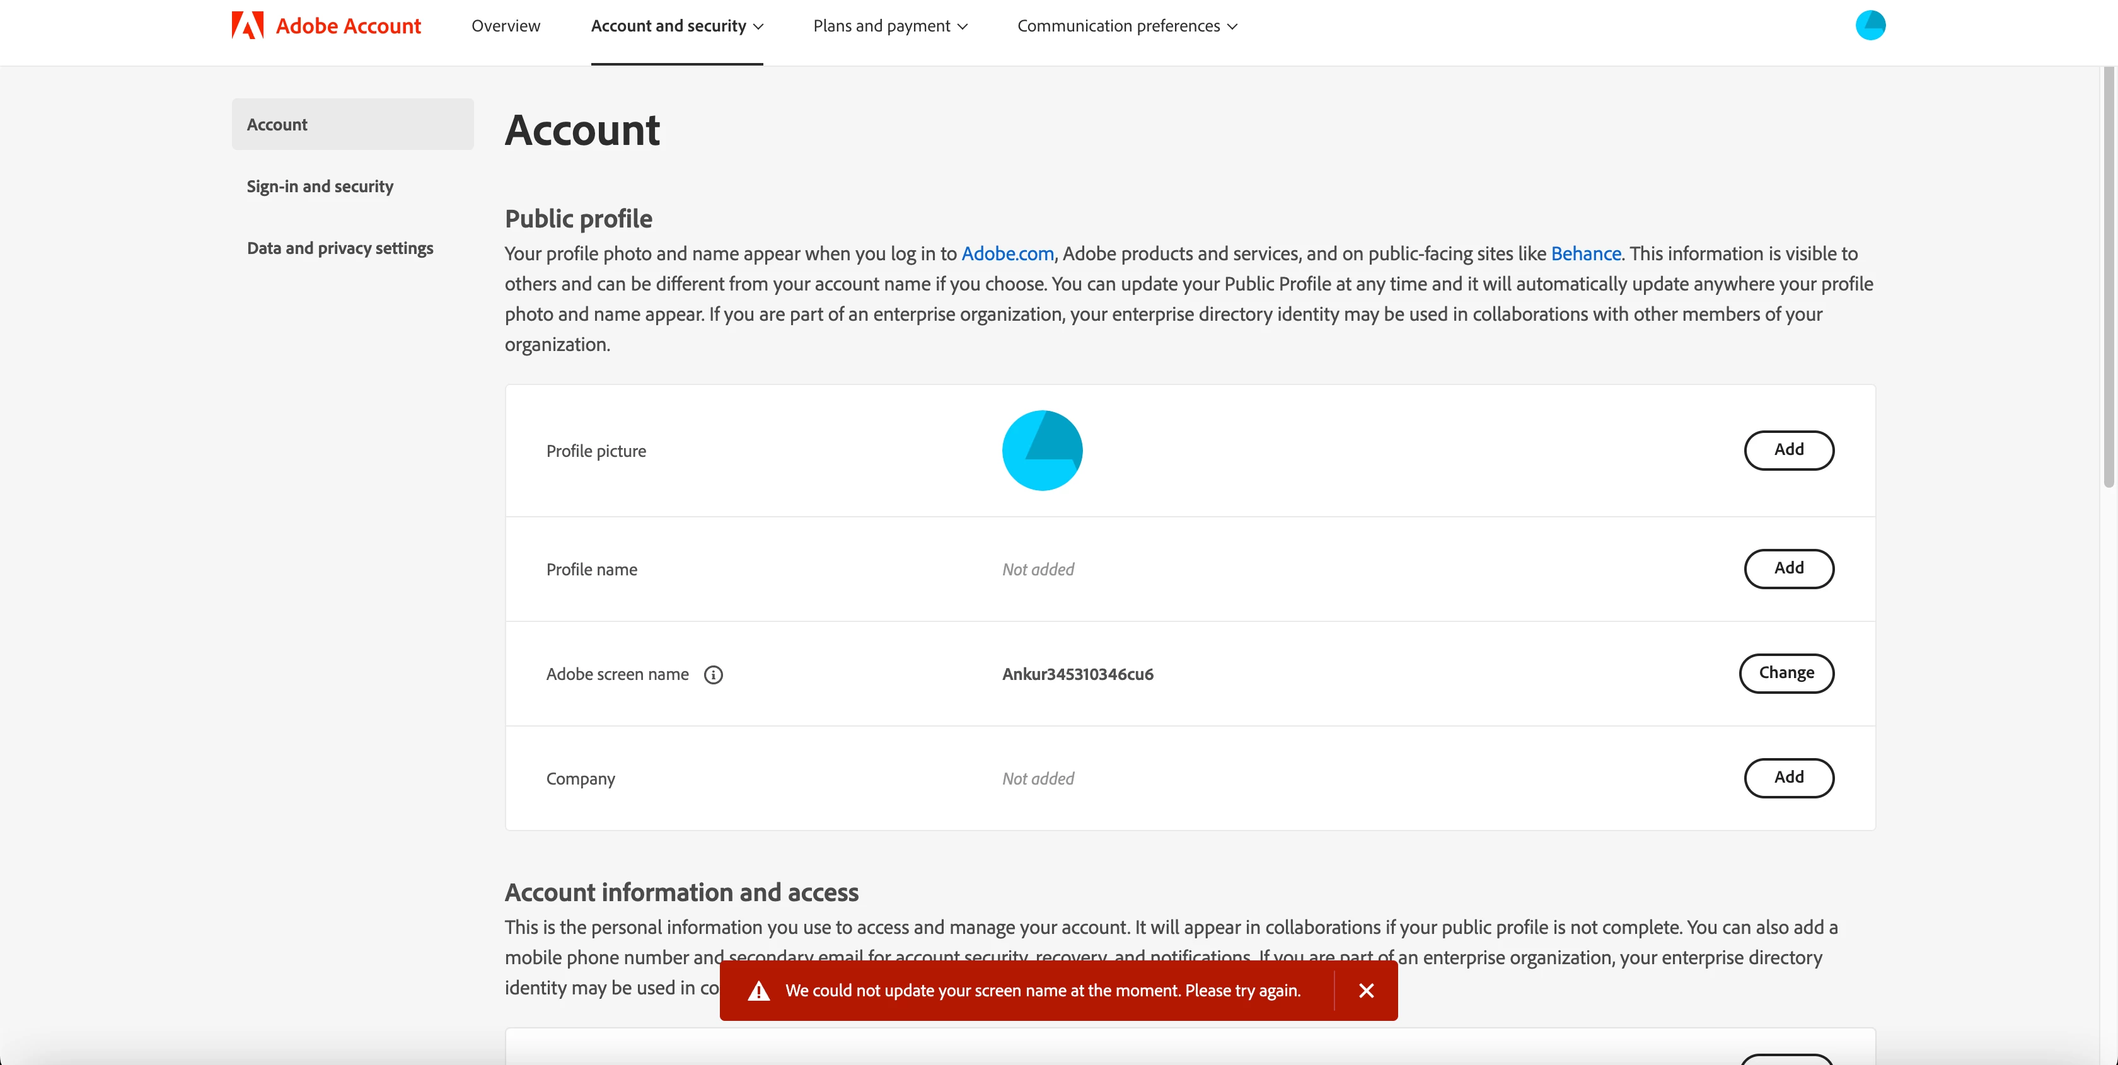The height and width of the screenshot is (1065, 2118).
Task: Select the Account sidebar item
Action: click(352, 124)
